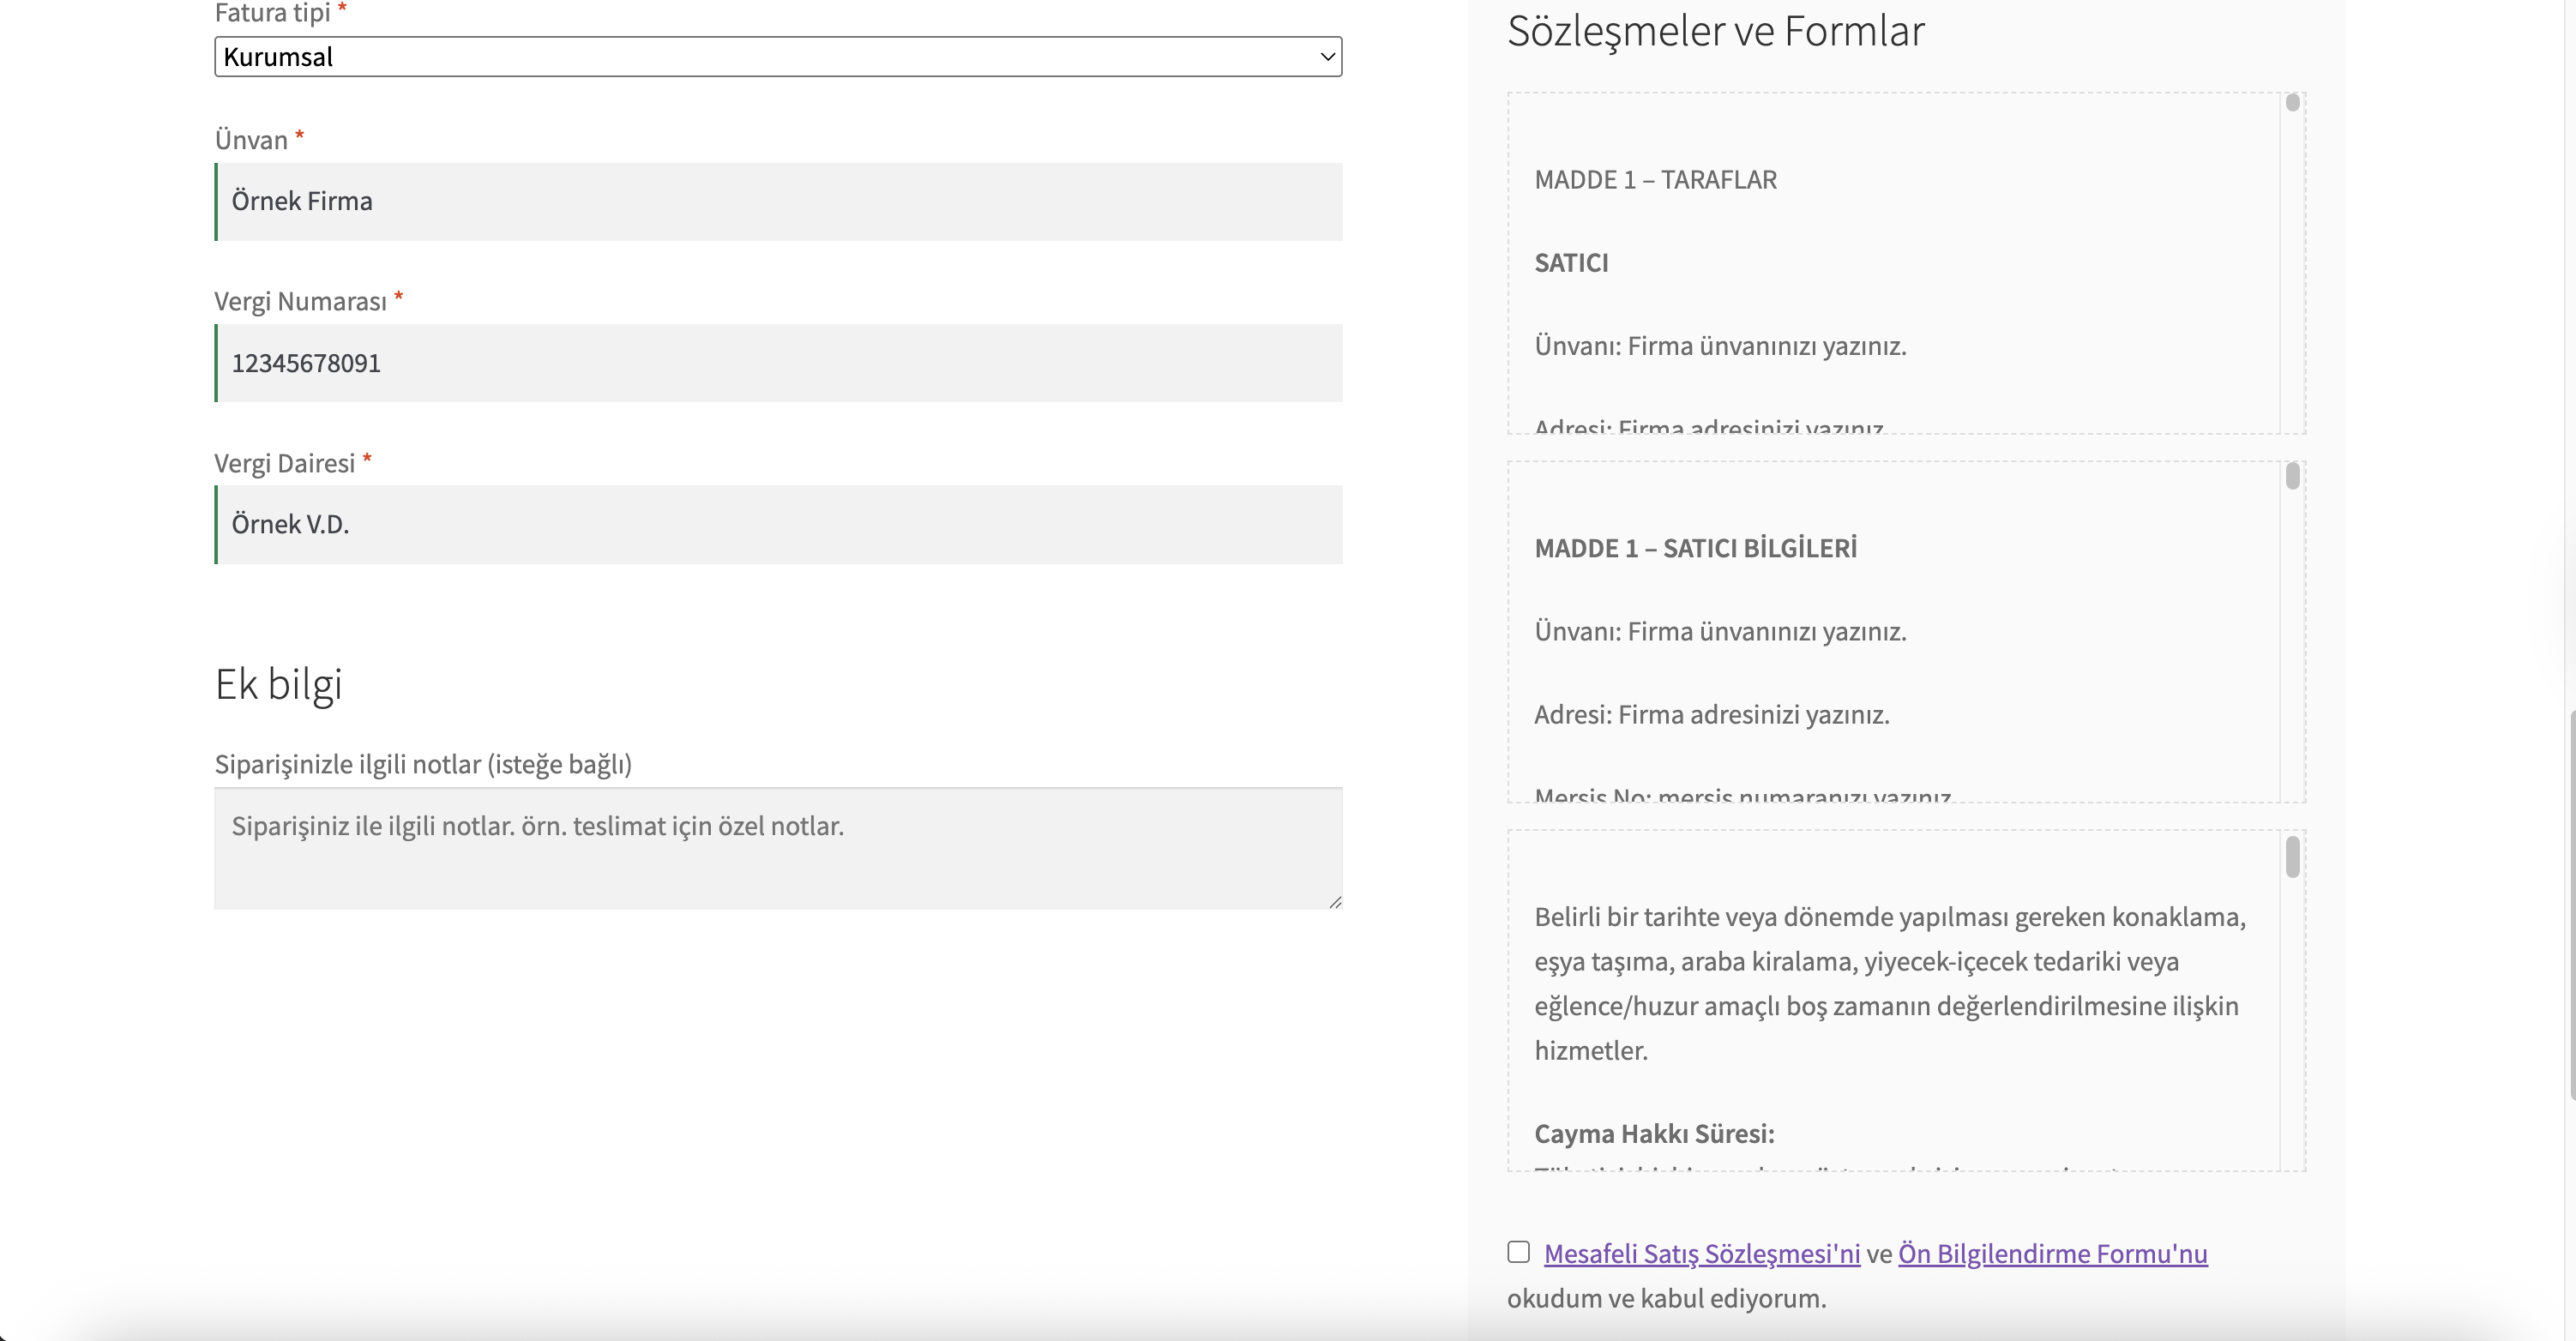
Task: Tick the contract acceptance checkbox
Action: point(1518,1252)
